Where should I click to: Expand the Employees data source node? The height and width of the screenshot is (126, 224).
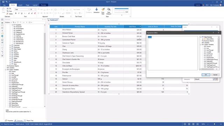[x=10, y=47]
